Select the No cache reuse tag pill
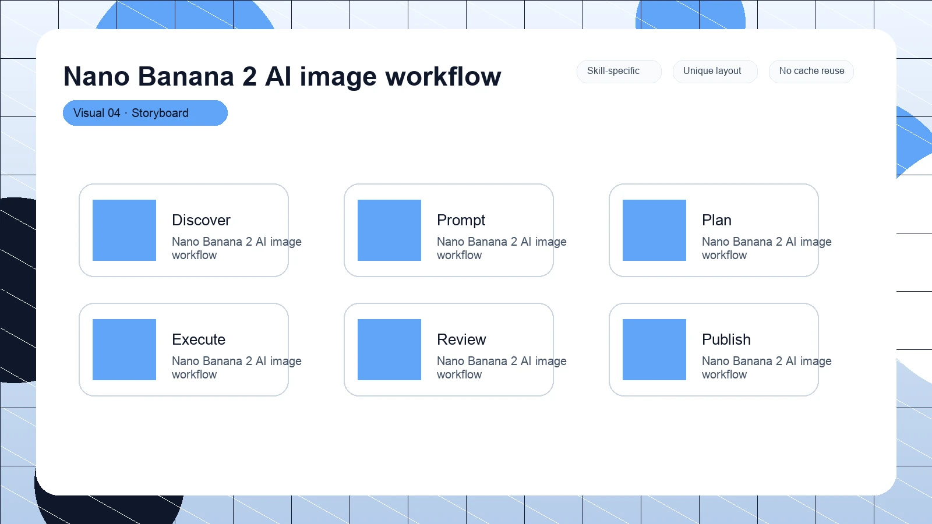The width and height of the screenshot is (932, 524). 811,71
